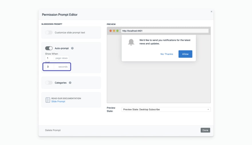This screenshot has height=145, width=252.
Task: Click the preview browser URL bar
Action: [165, 31]
